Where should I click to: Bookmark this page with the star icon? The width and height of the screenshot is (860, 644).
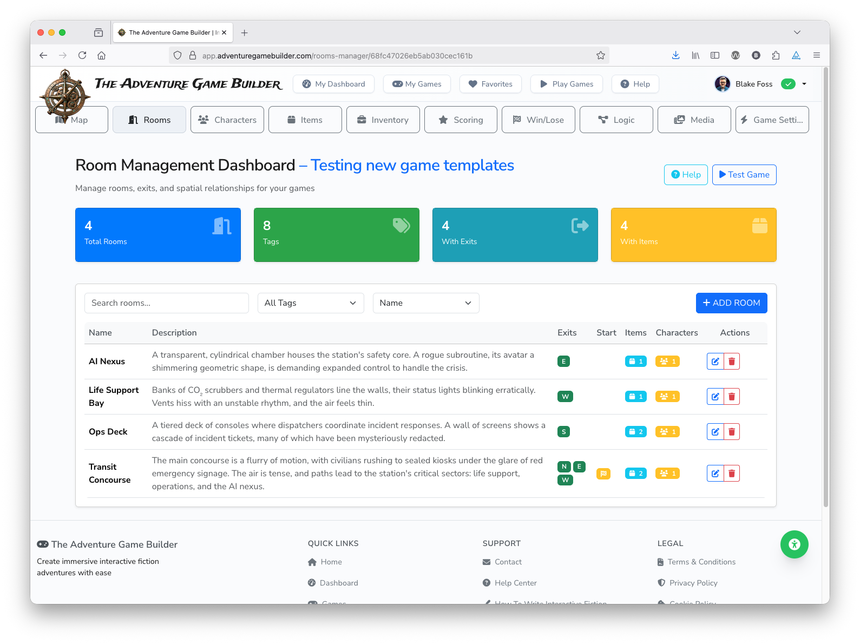(x=600, y=55)
